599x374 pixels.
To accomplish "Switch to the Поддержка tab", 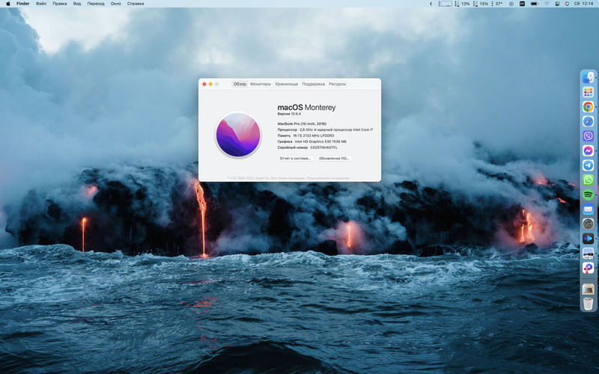I will [313, 84].
